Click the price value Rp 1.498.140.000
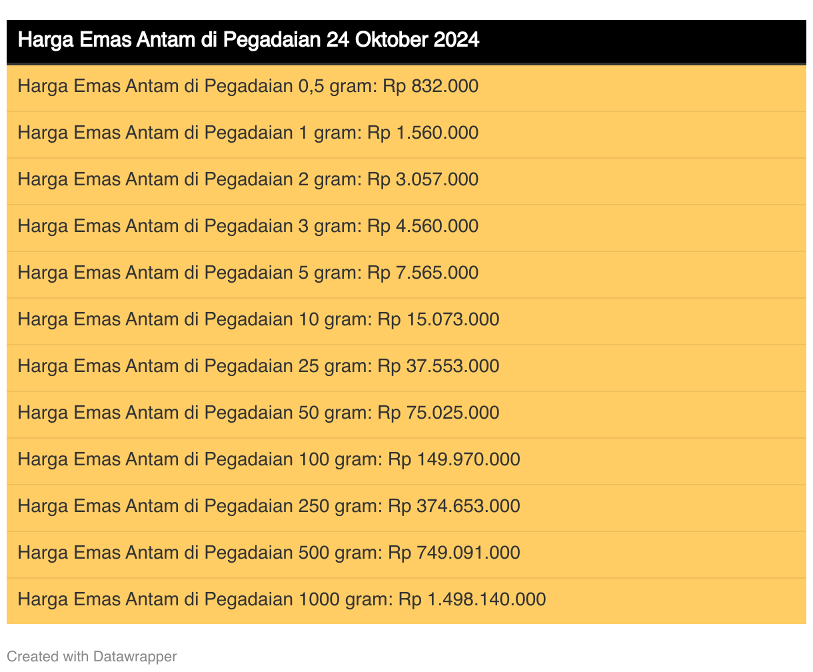This screenshot has width=813, height=672. 472,600
